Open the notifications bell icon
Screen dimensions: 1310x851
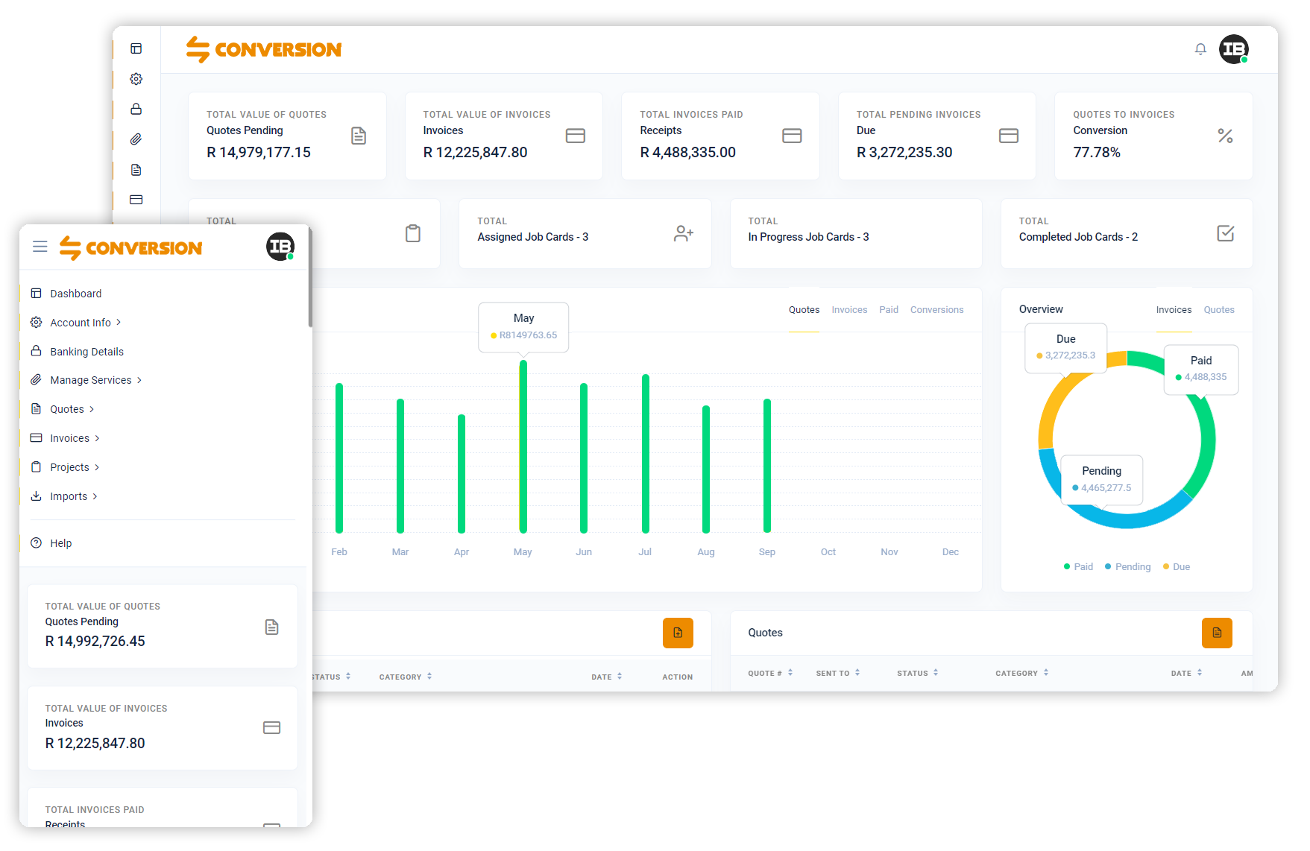click(x=1200, y=49)
